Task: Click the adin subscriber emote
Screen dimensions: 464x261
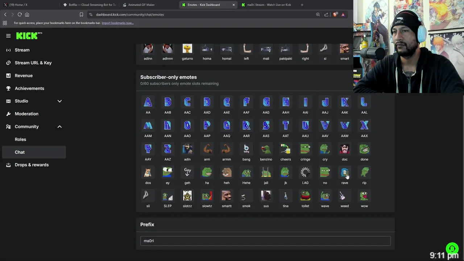Action: (x=187, y=149)
